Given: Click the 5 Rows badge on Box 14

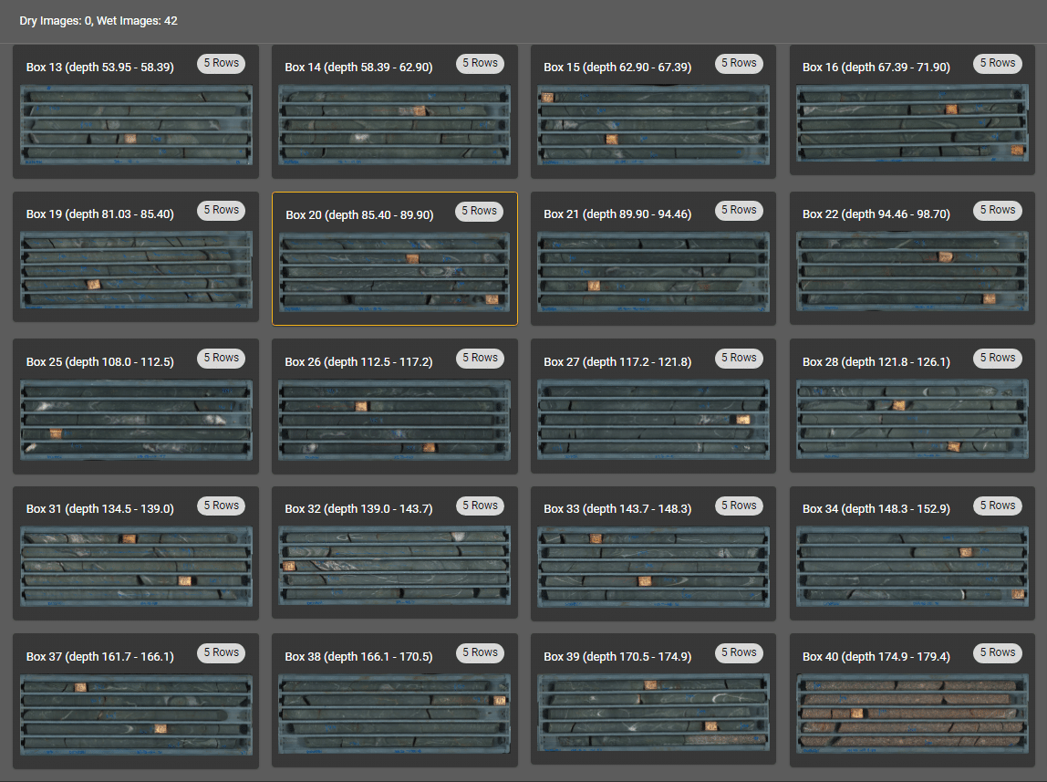Looking at the screenshot, I should click(x=480, y=64).
